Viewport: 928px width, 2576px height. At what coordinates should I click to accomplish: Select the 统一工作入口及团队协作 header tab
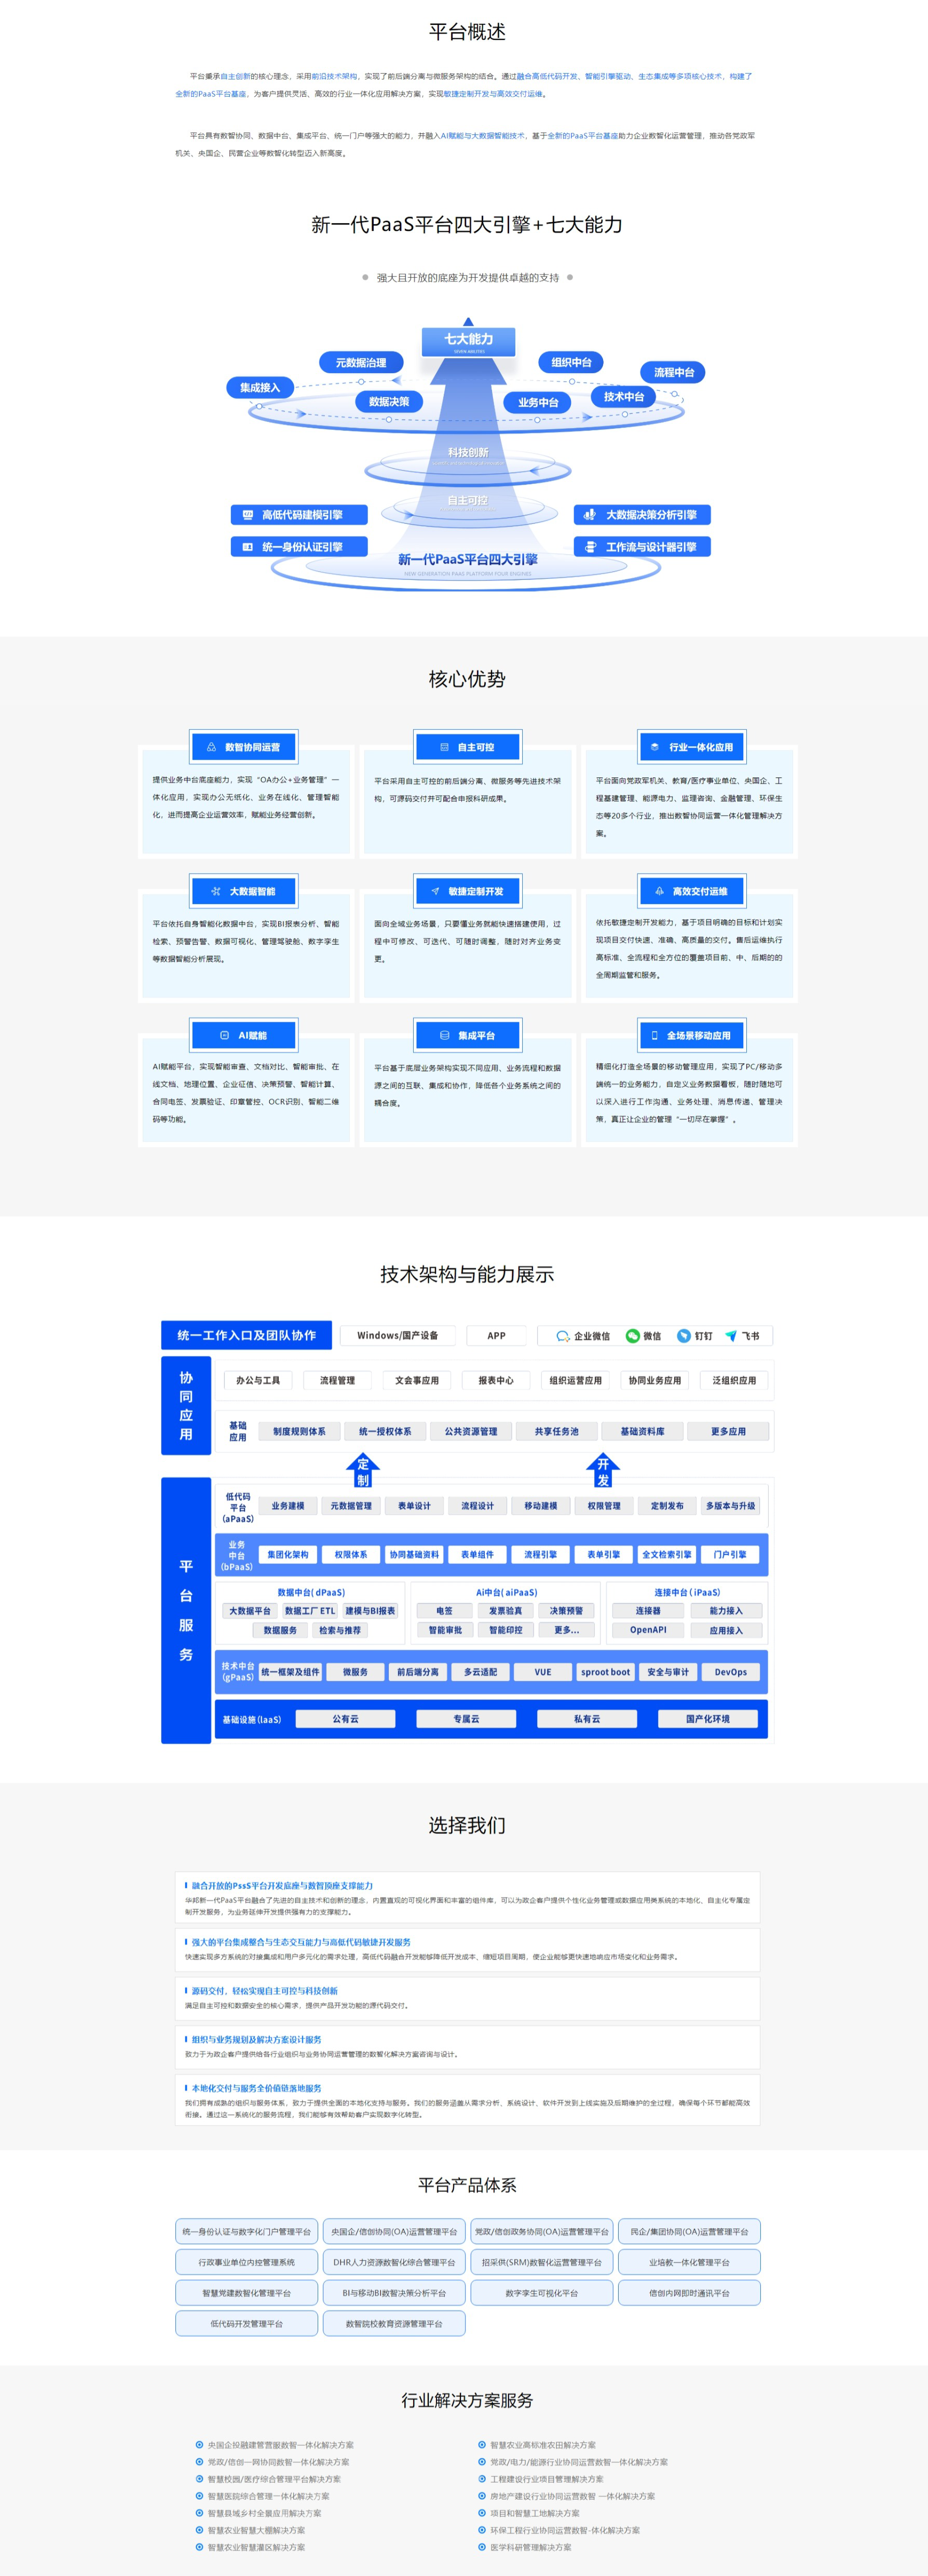246,1335
